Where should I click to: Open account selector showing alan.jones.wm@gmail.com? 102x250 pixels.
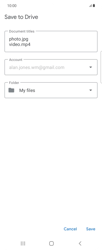(x=51, y=67)
